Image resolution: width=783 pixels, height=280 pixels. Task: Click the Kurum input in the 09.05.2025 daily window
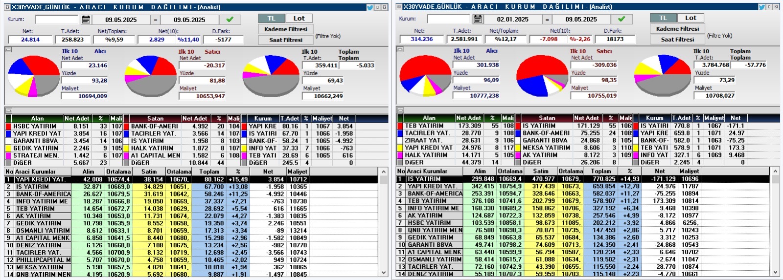click(x=57, y=20)
